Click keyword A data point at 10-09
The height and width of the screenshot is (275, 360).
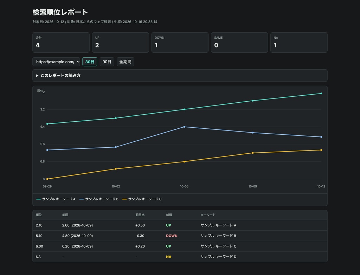(252, 101)
